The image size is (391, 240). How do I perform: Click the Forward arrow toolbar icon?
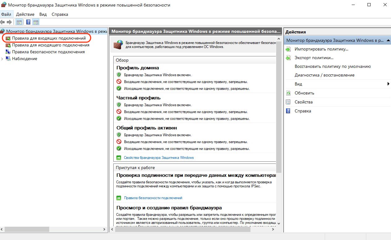[x=9, y=22]
